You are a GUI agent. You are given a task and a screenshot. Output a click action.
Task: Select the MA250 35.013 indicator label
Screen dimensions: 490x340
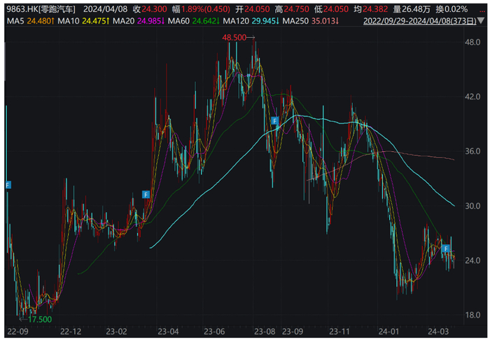click(311, 21)
